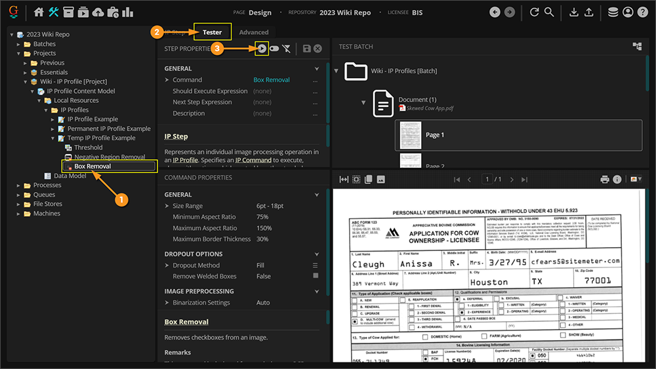Click the Test Batch tree view icon
This screenshot has width=656, height=369.
click(x=637, y=47)
